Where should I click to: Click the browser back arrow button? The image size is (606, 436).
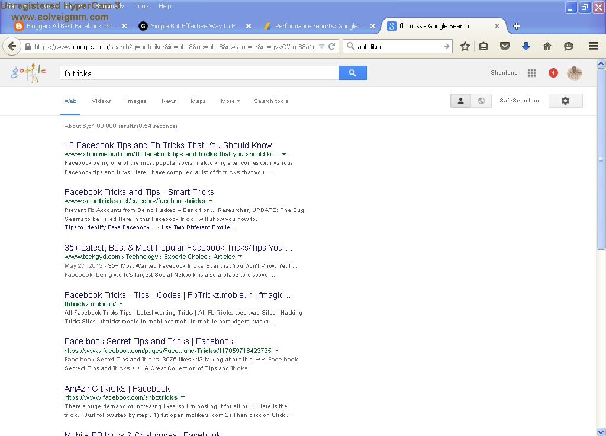pyautogui.click(x=12, y=46)
